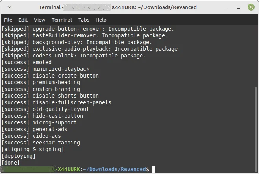Viewport: 259px width, 174px height.
Task: Click the '[deploying]' line
Action: click(18, 156)
